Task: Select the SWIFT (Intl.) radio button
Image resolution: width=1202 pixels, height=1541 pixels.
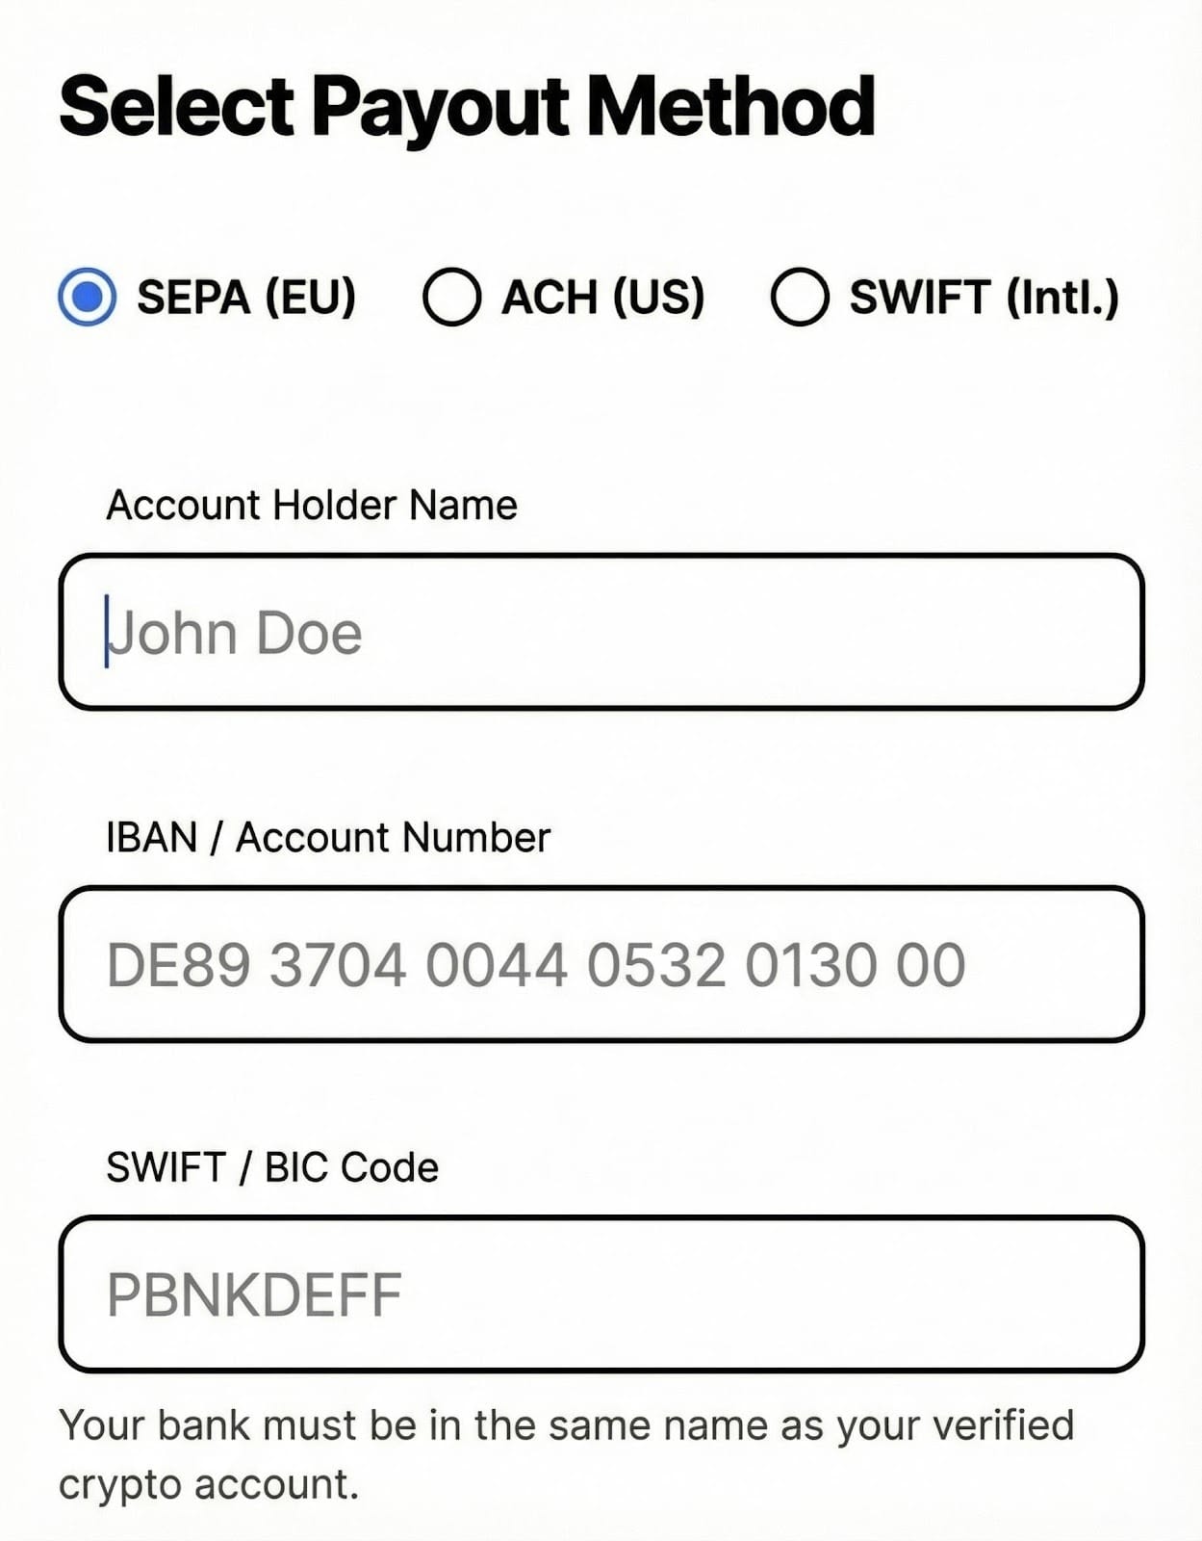Action: [800, 297]
